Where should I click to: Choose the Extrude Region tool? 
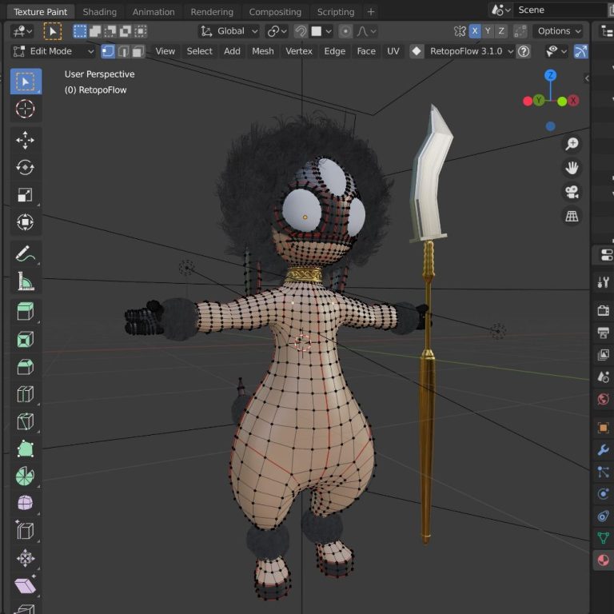[26, 312]
